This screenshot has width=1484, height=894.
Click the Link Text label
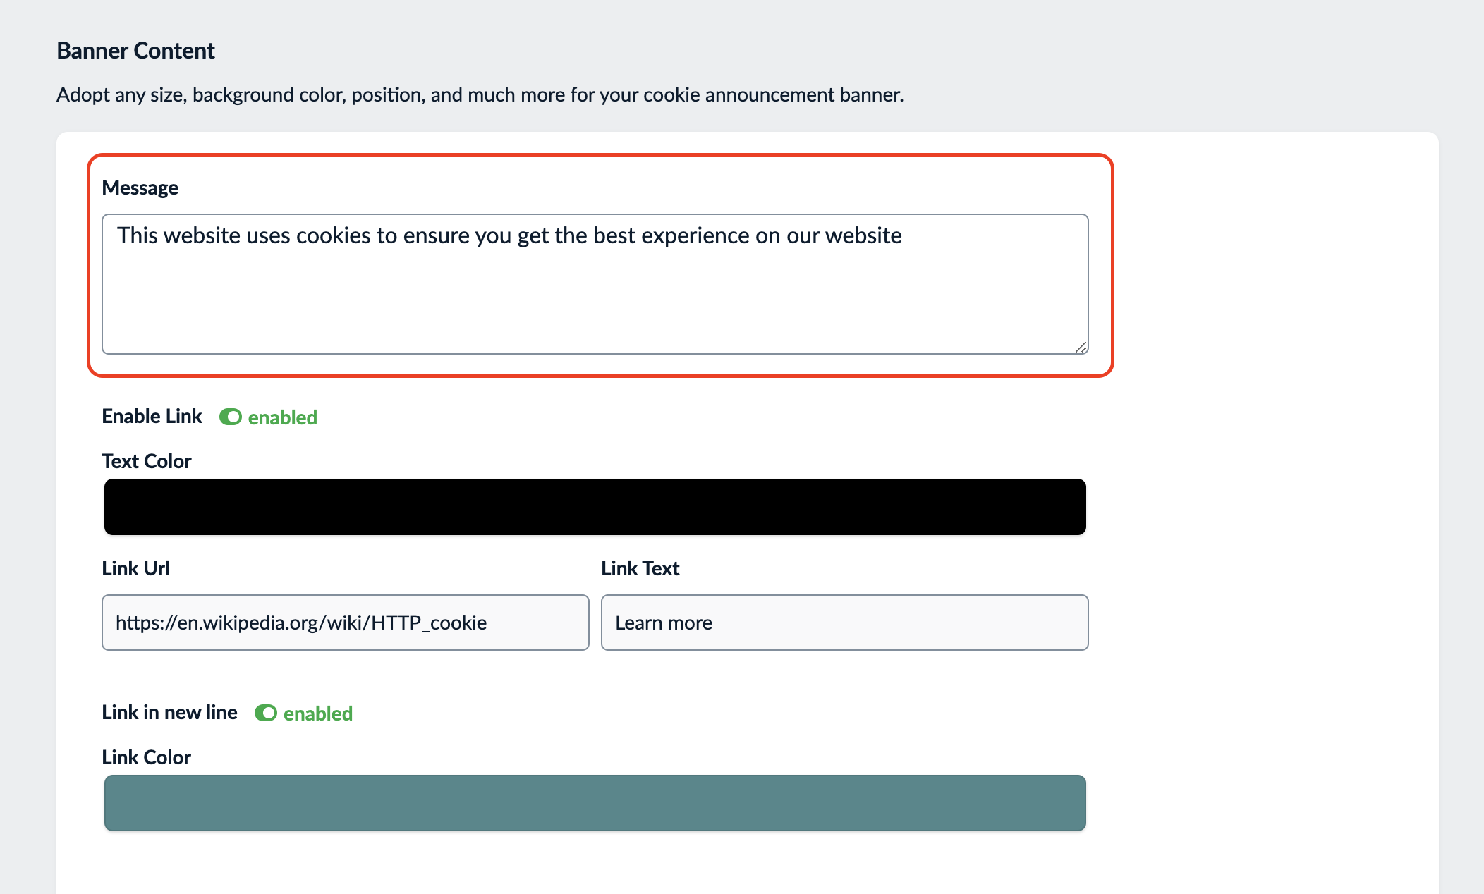click(640, 568)
